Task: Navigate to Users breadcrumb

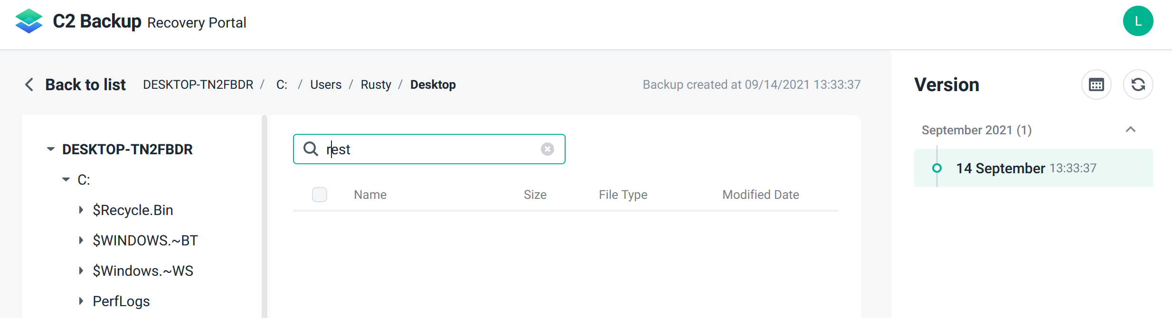Action: pos(326,84)
